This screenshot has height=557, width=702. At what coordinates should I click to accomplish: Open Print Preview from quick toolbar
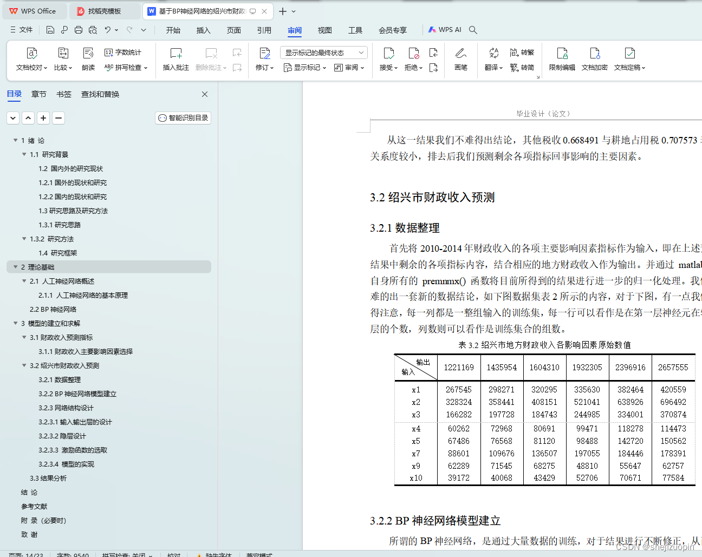pos(93,30)
